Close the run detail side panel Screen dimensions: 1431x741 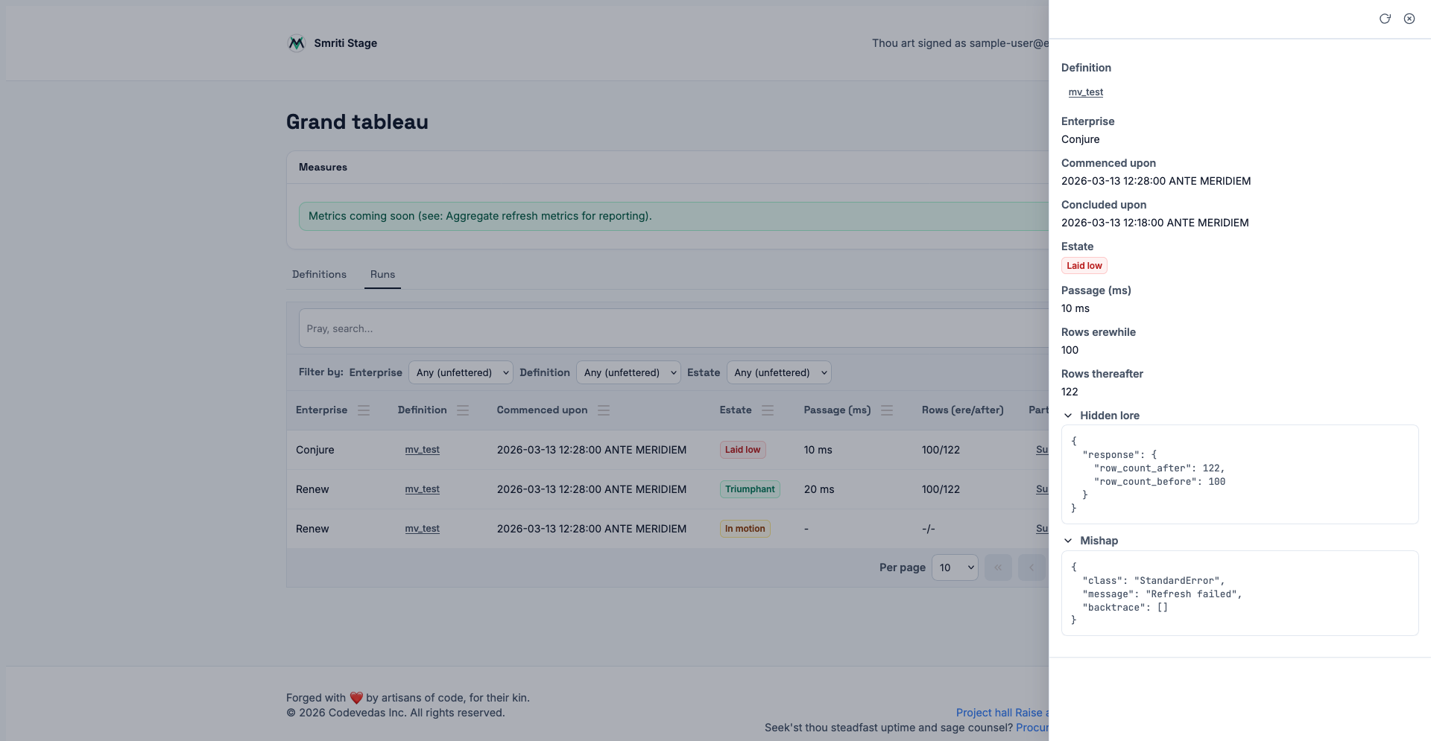tap(1409, 19)
